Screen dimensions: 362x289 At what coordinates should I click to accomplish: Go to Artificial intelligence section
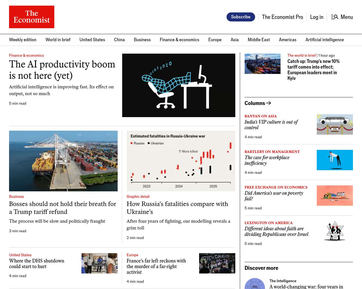325,40
